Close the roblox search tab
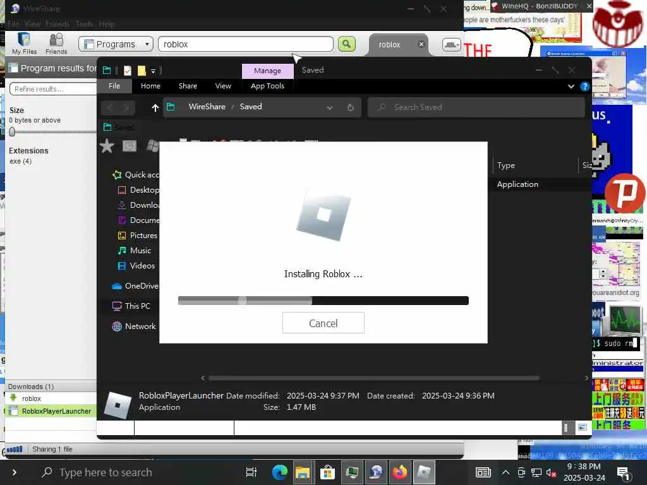This screenshot has width=647, height=485. tap(421, 44)
